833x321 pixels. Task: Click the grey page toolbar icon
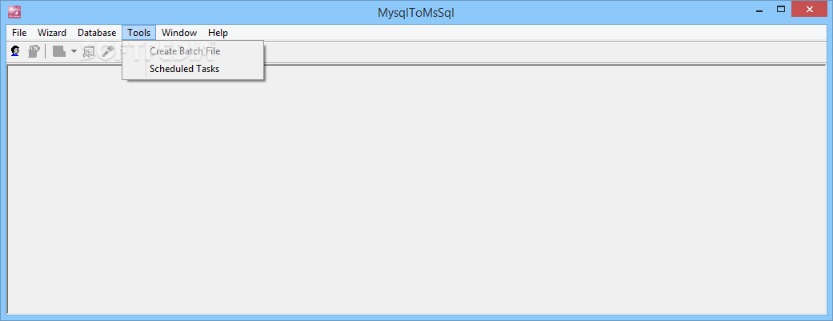tap(59, 51)
